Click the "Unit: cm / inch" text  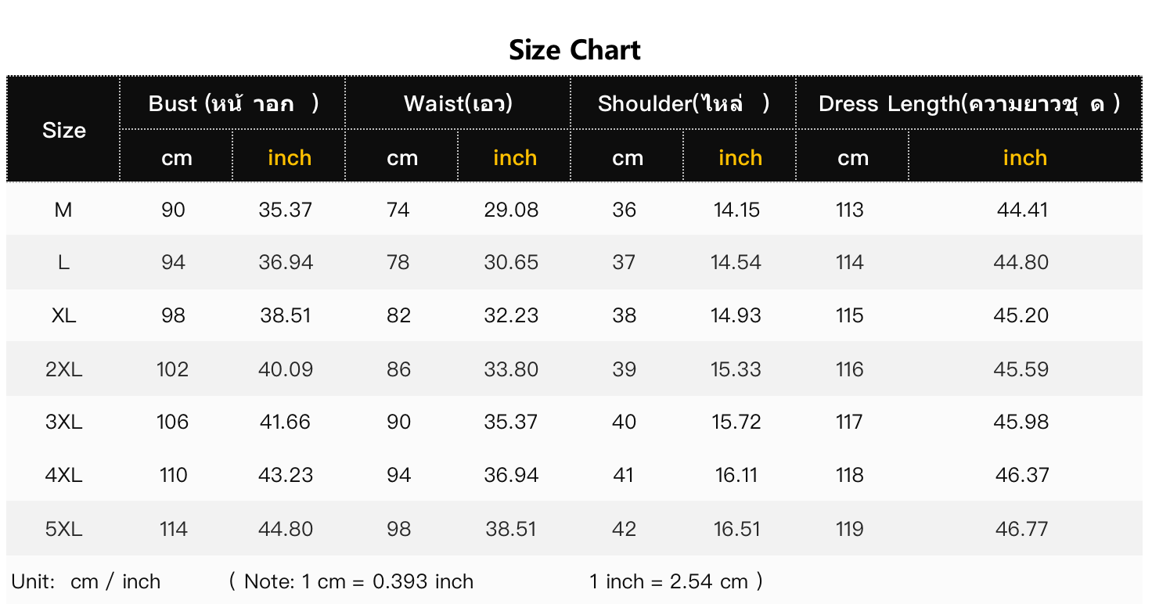(x=86, y=581)
